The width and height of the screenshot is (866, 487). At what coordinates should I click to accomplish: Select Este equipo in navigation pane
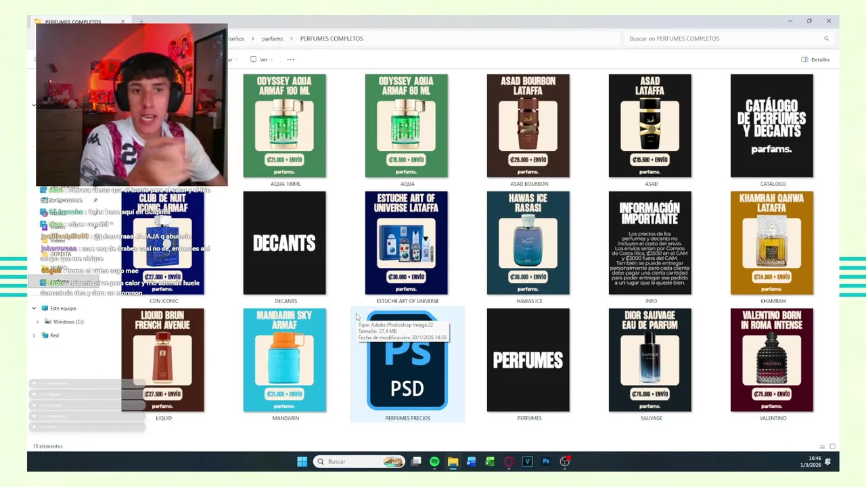[63, 308]
